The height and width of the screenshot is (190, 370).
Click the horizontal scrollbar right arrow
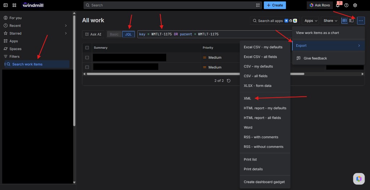coord(363,74)
